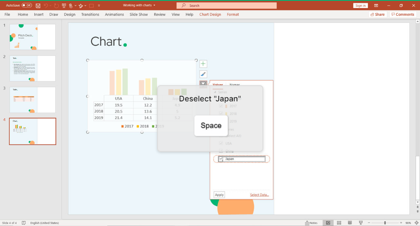
Task: Select slide 2 Text thumbnail
Action: pos(32,68)
